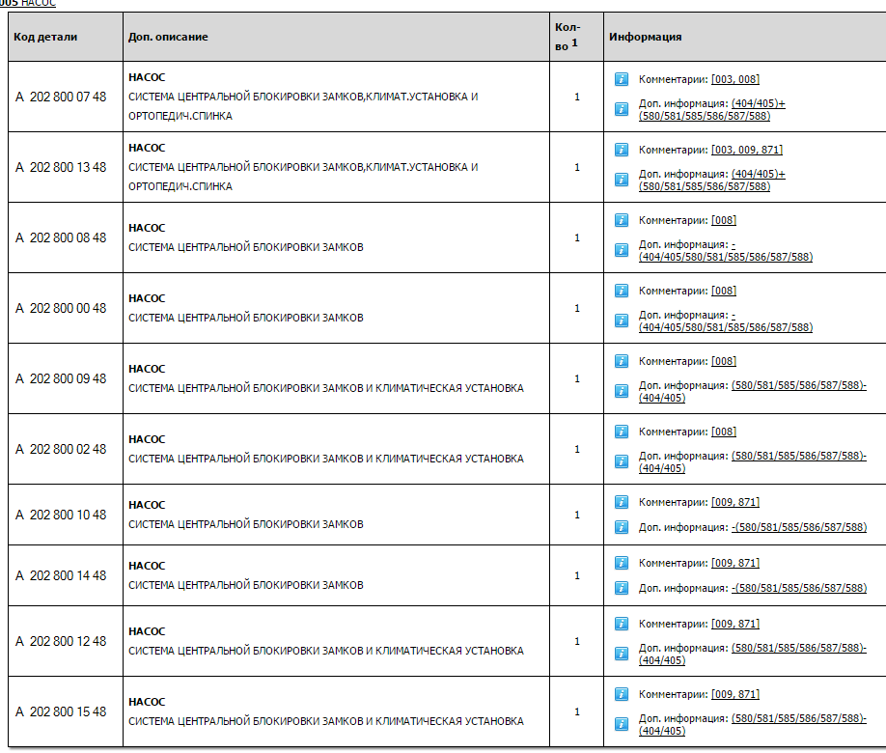This screenshot has width=886, height=753.
Task: Open comments [008] link for A 202 800 09 48
Action: 723,361
